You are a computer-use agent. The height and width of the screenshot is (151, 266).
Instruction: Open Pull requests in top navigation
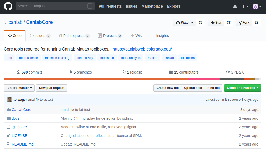[110, 6]
